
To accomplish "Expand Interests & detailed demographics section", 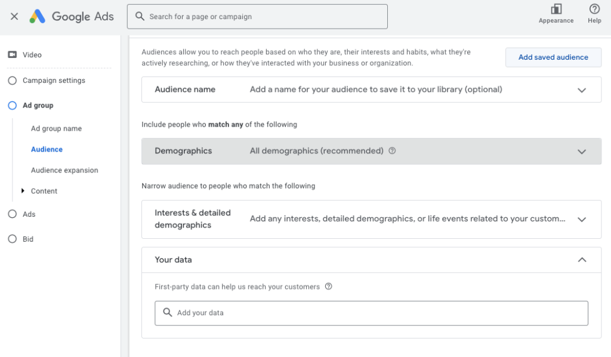I will click(x=582, y=219).
